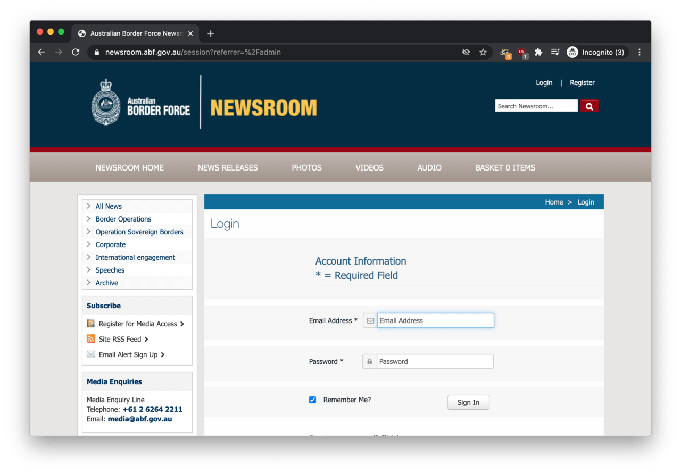Image resolution: width=681 pixels, height=475 pixels.
Task: Open VIDEOS in navigation bar
Action: [x=369, y=167]
